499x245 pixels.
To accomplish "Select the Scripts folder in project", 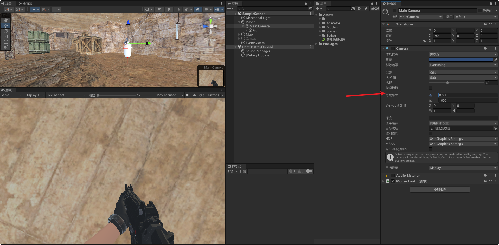I will pyautogui.click(x=331, y=36).
